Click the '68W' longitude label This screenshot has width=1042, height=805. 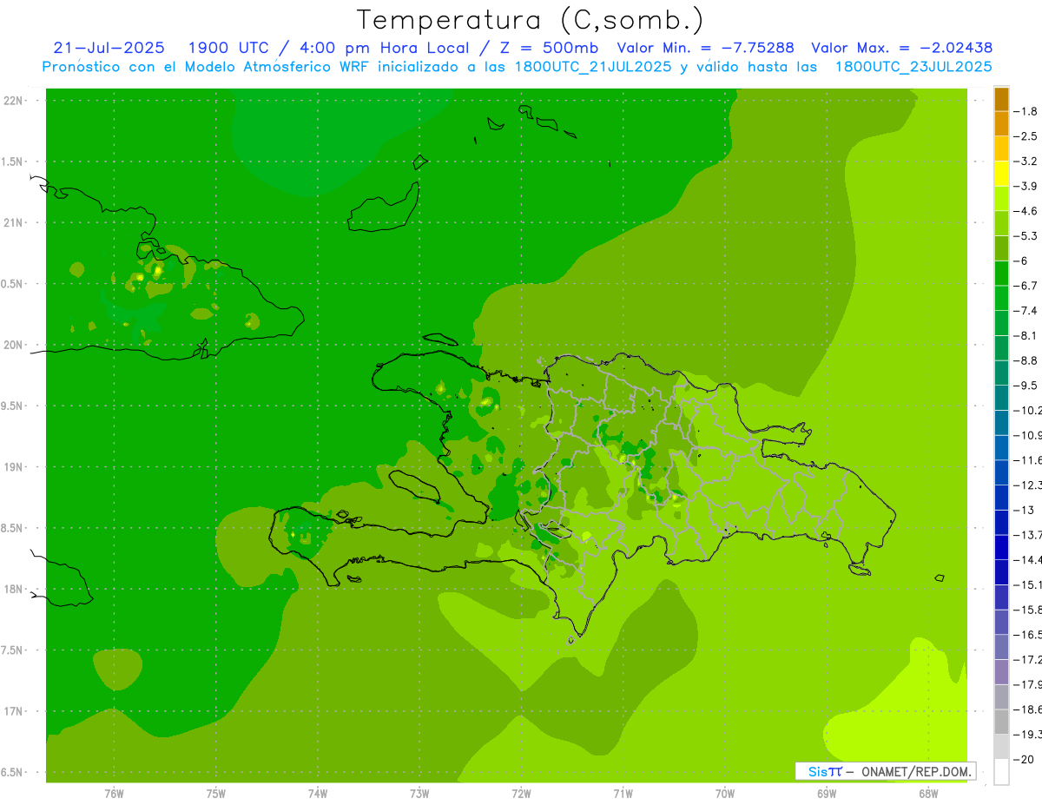(928, 794)
